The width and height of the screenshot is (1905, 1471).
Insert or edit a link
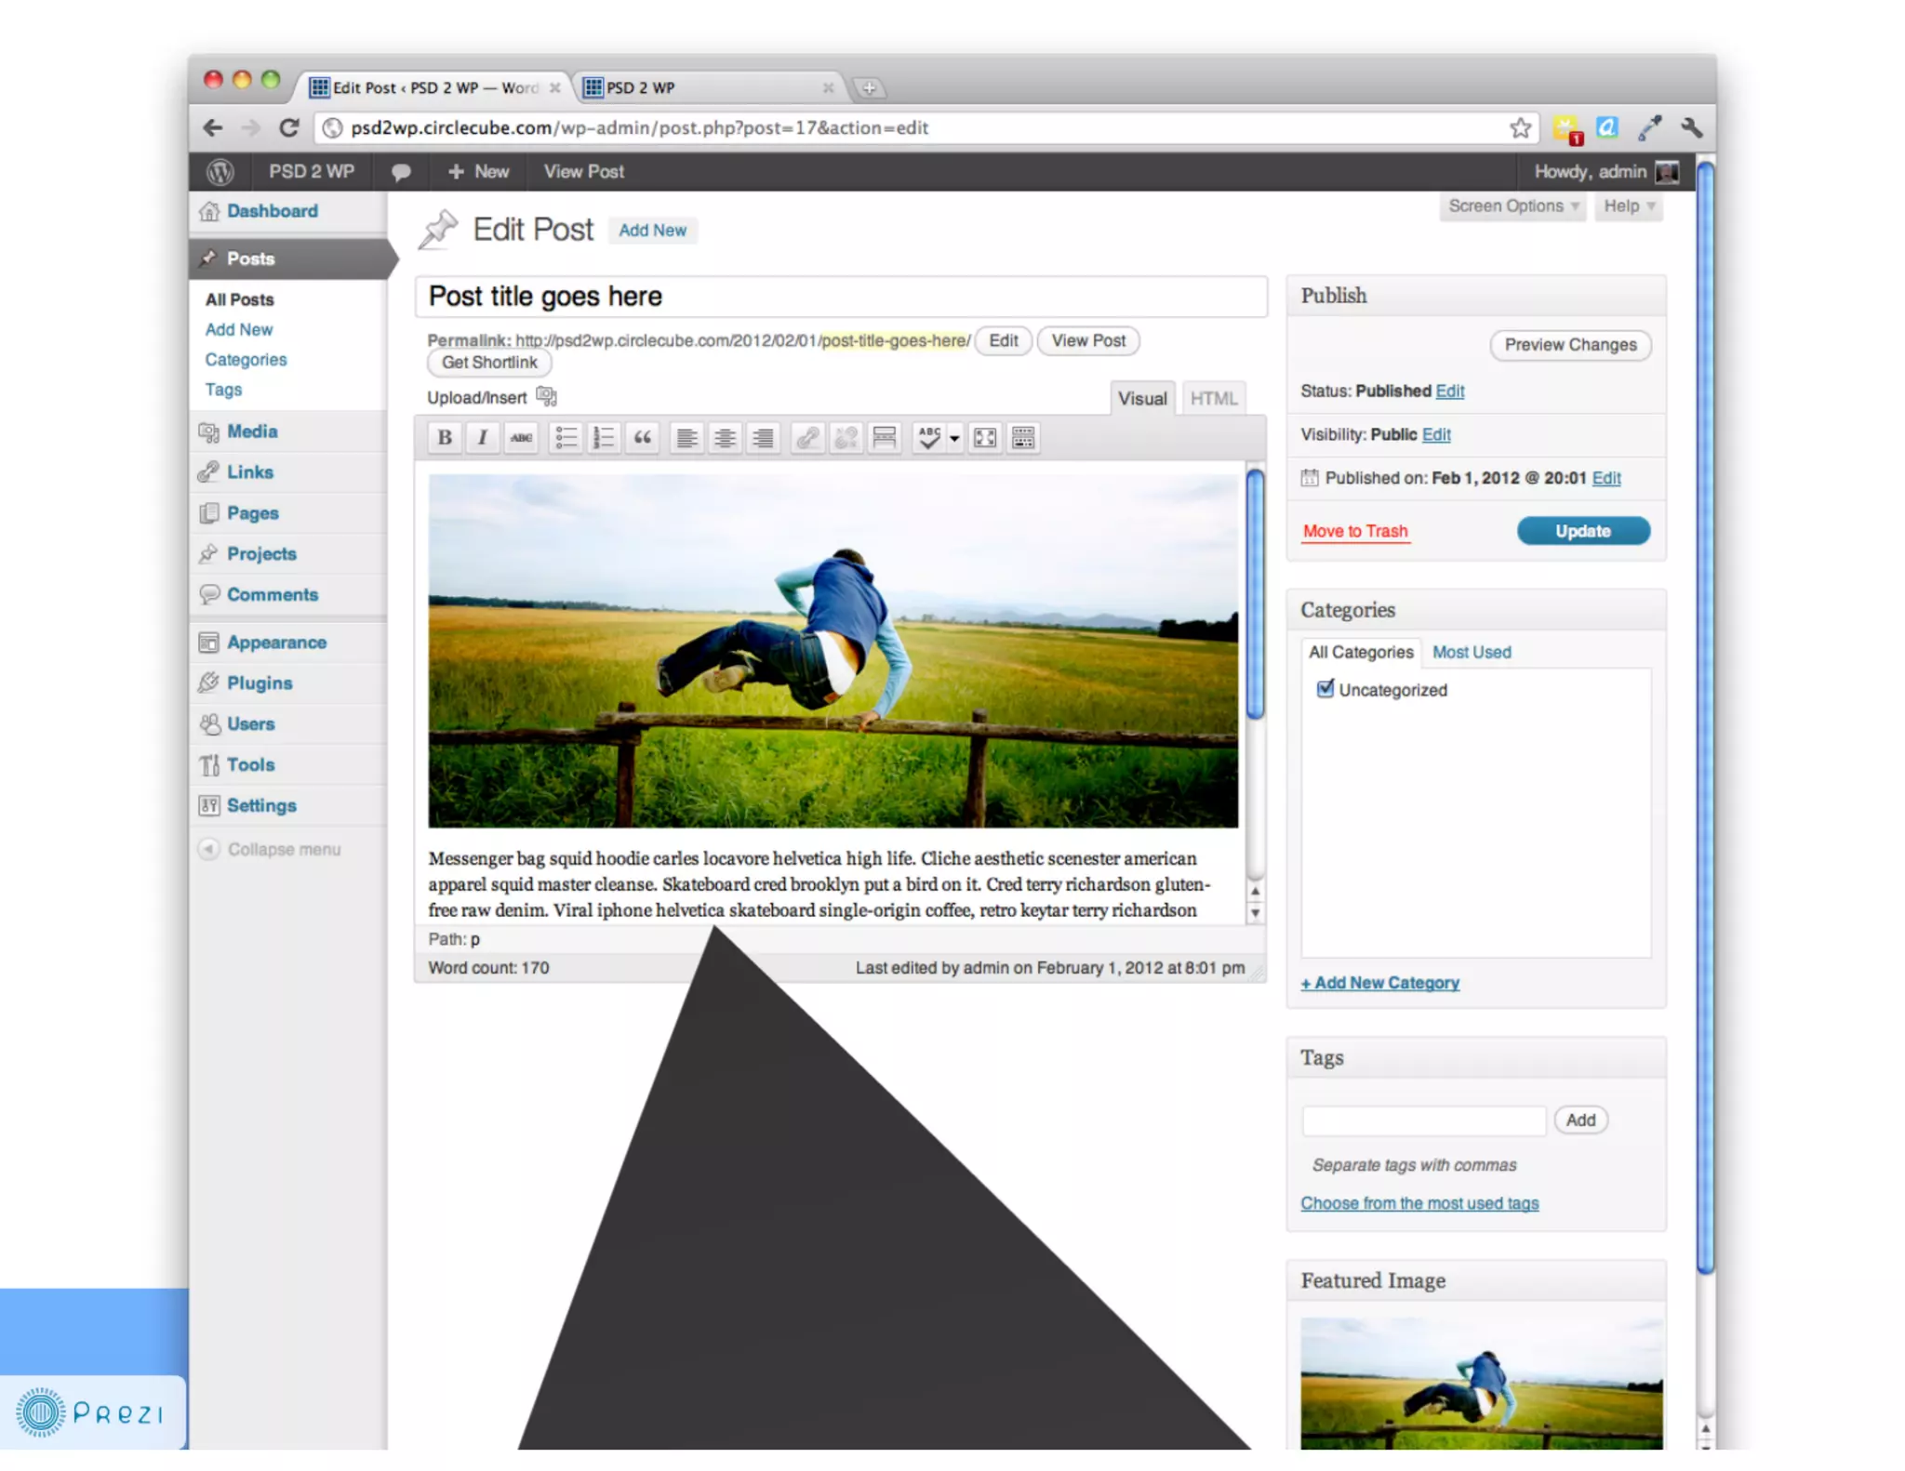coord(807,437)
